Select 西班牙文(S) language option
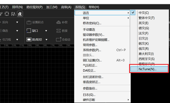 pos(149,59)
